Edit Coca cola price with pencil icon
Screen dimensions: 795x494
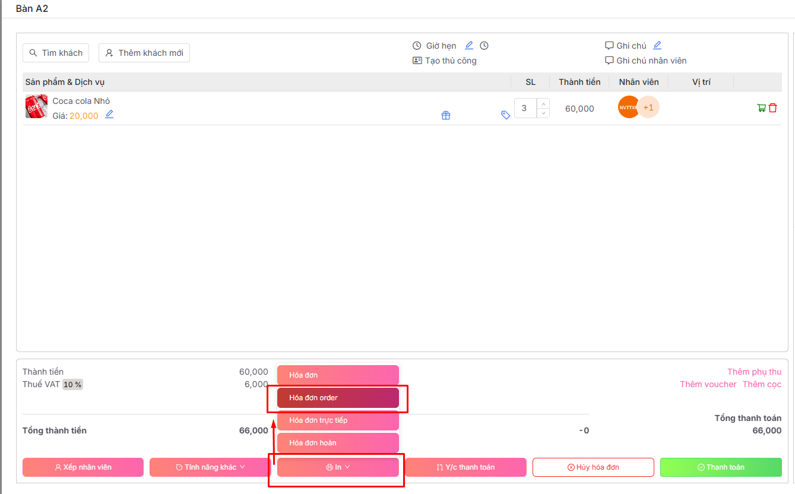109,115
